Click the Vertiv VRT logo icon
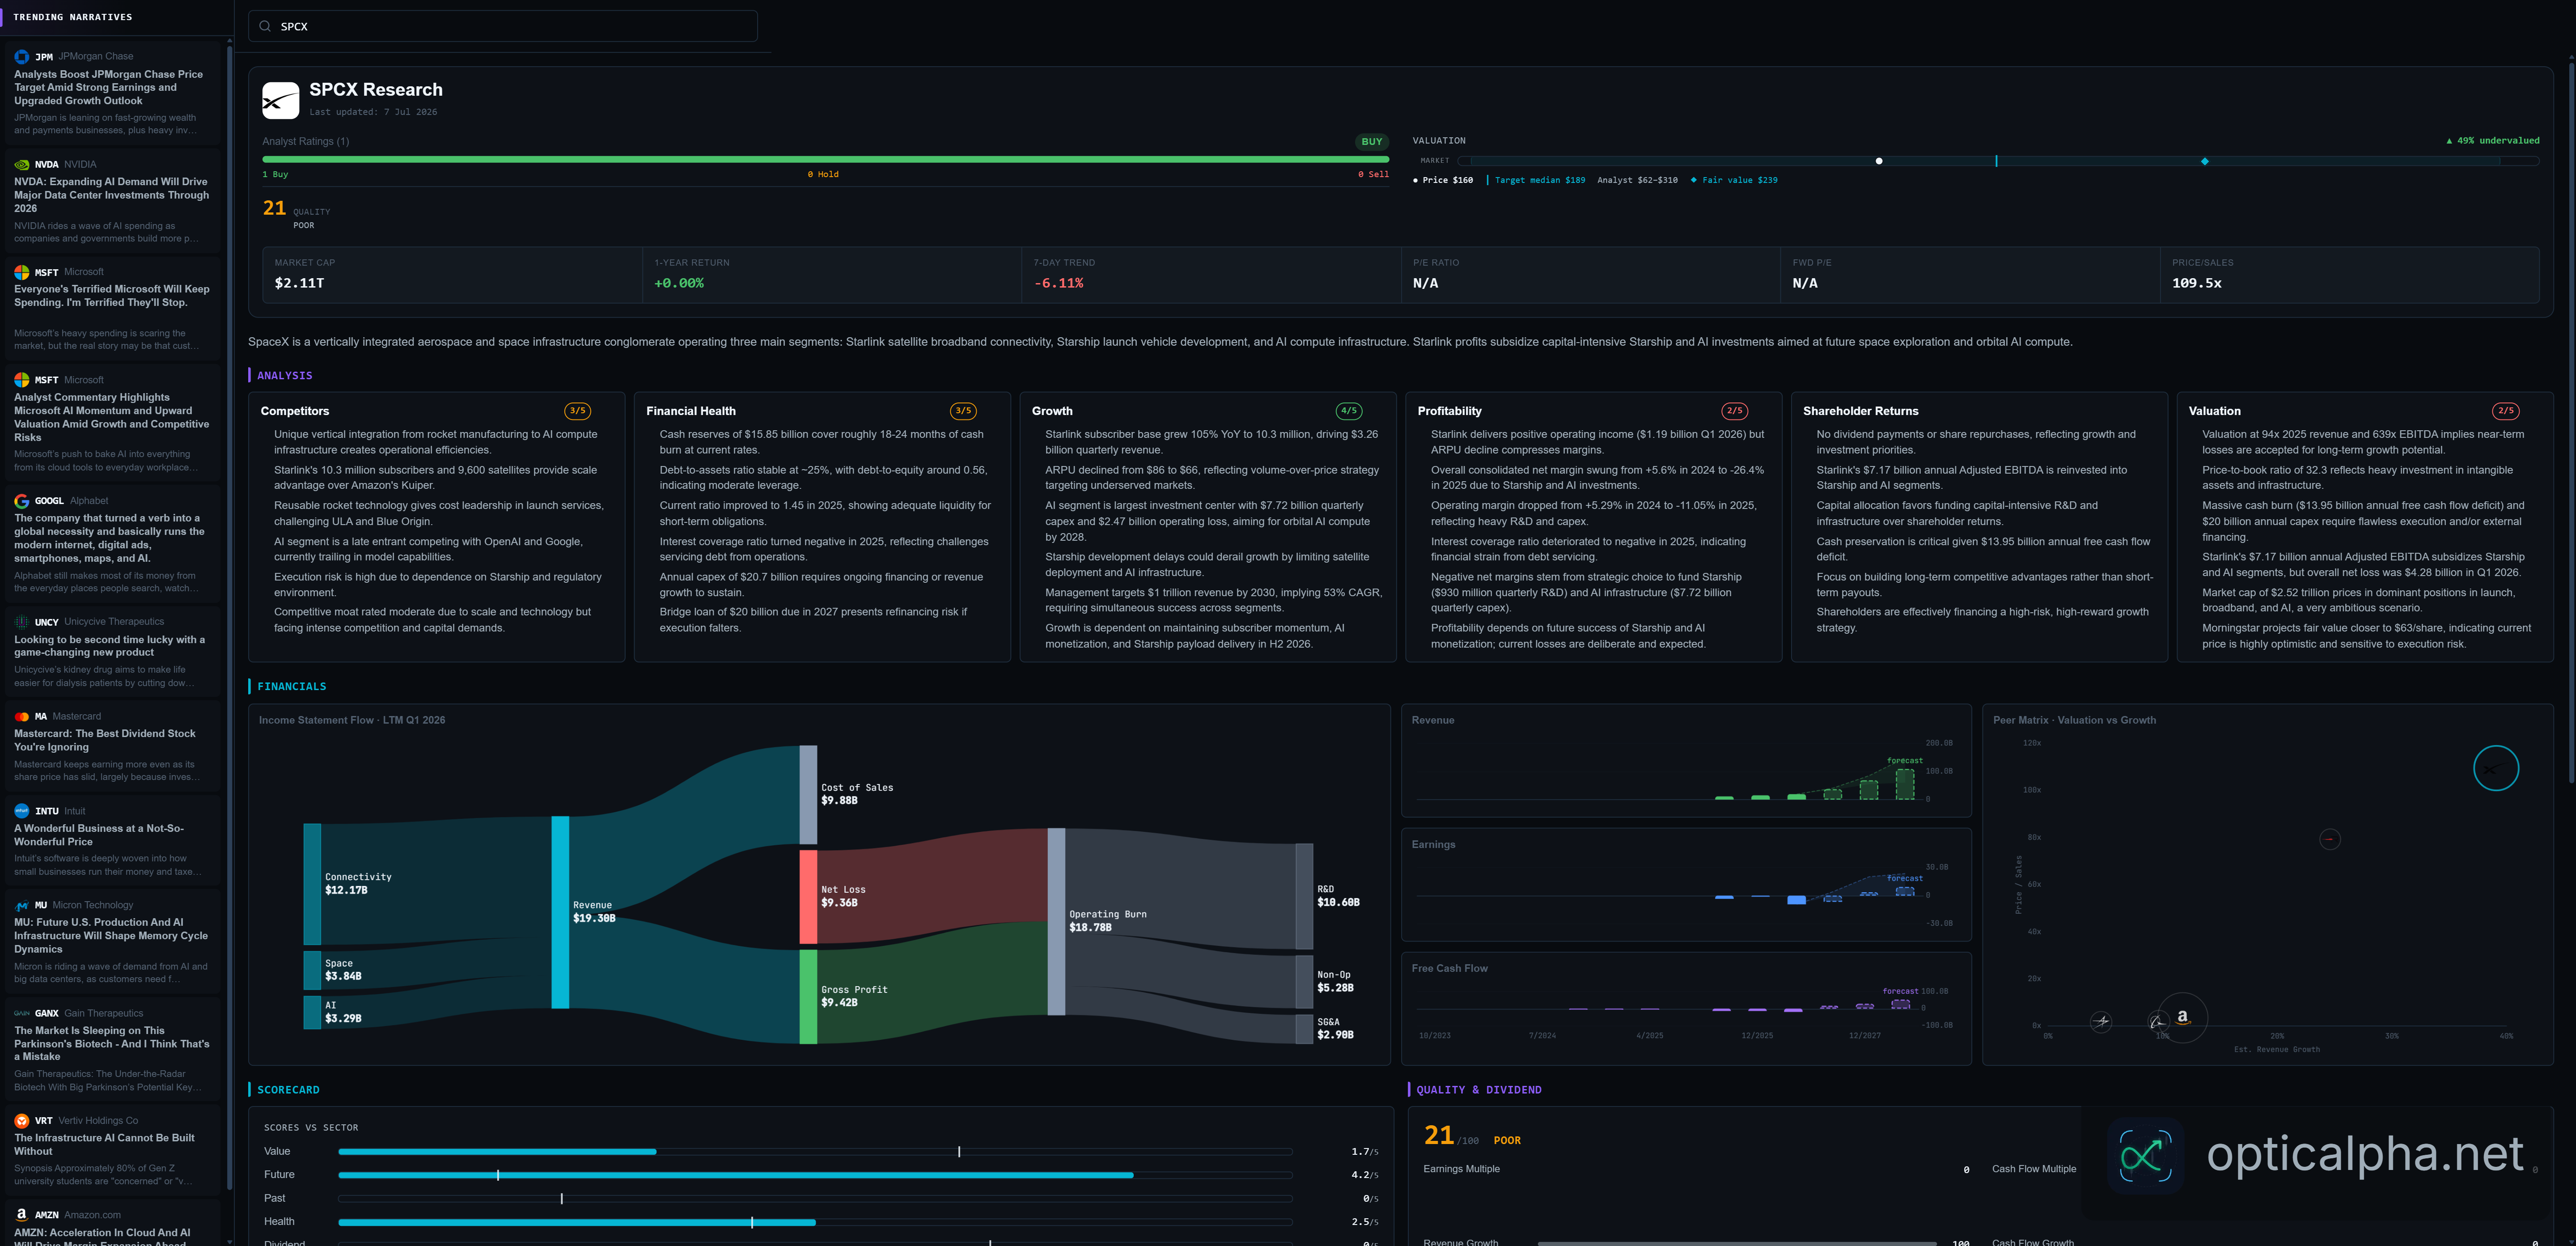This screenshot has width=2576, height=1246. (21, 1121)
